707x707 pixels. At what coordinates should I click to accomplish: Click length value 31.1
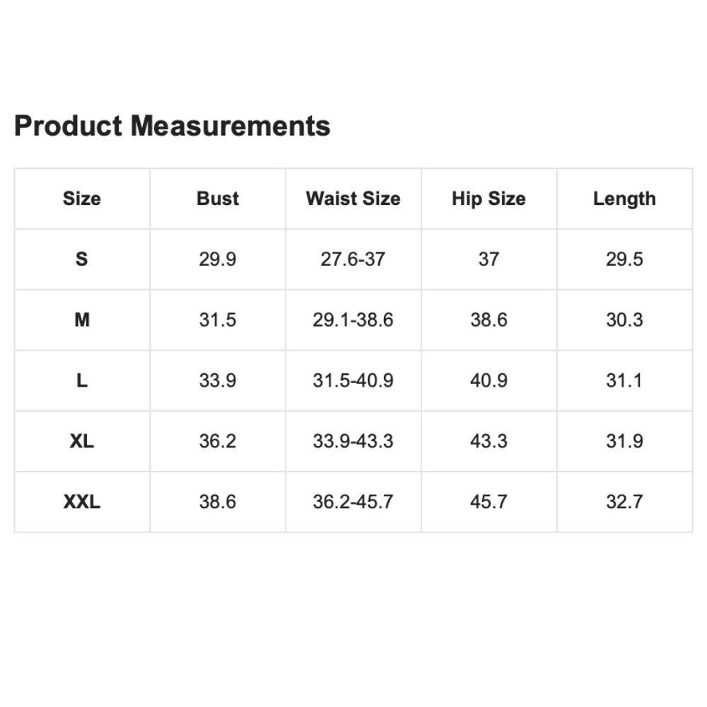click(624, 380)
